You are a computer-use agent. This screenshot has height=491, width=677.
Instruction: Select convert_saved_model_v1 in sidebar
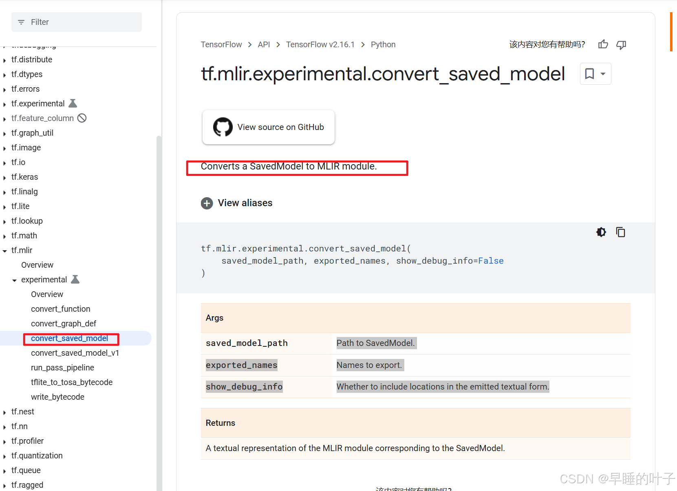pos(75,353)
